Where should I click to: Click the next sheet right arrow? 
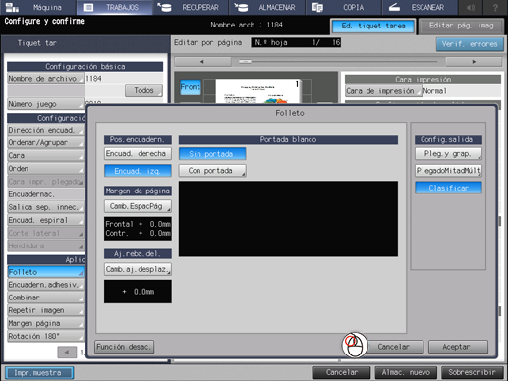click(474, 62)
